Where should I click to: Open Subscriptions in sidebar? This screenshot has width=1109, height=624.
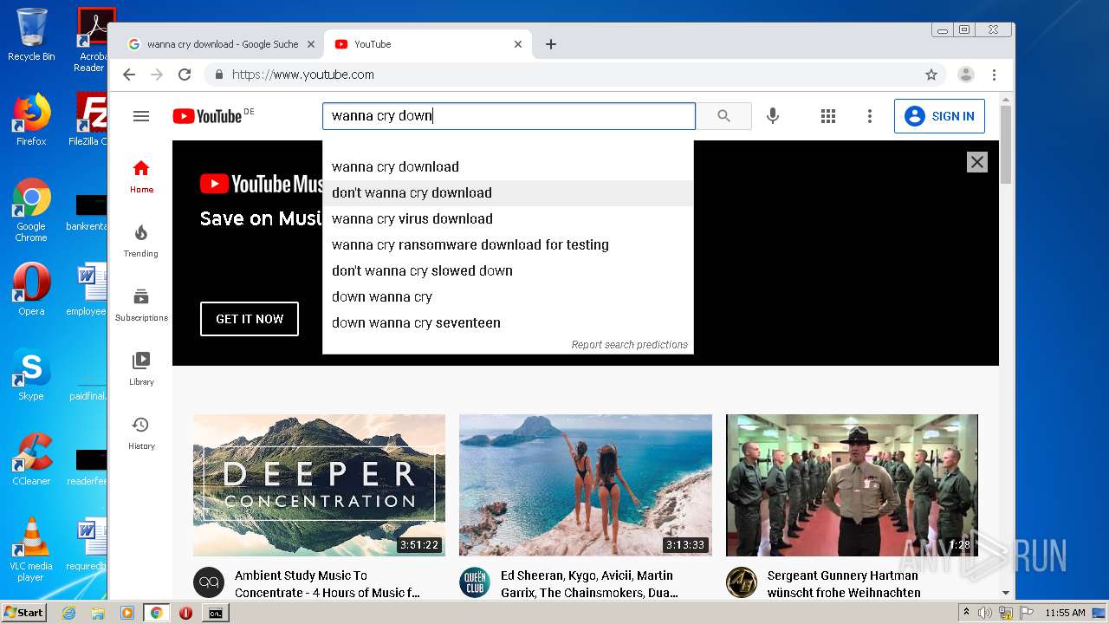click(141, 304)
